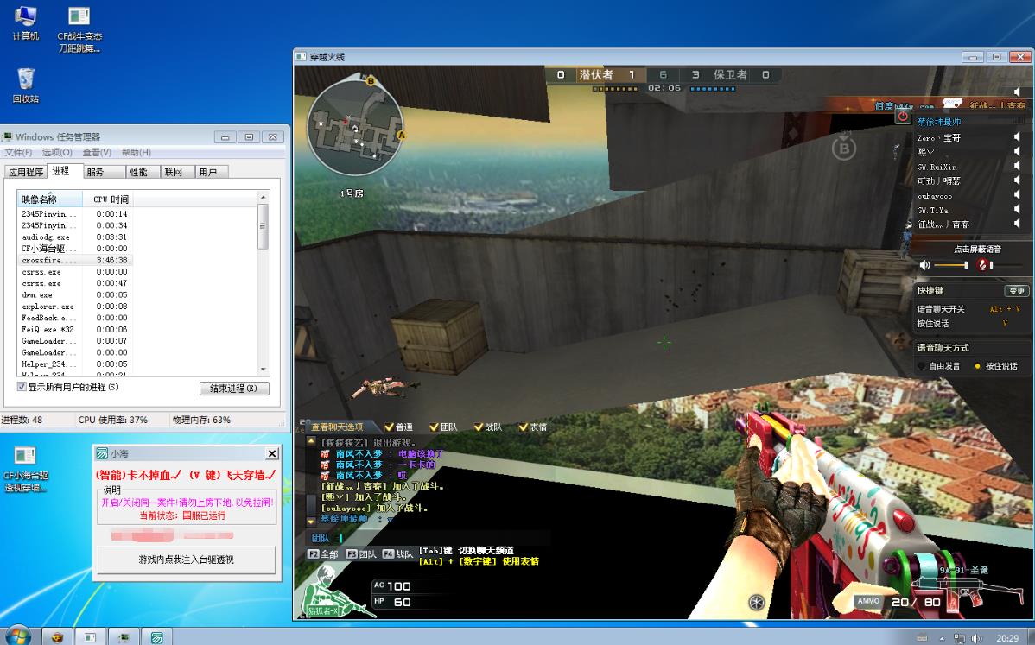Screen dimensions: 1035x645
Task: Open the 文件(F) menu
Action: click(18, 152)
